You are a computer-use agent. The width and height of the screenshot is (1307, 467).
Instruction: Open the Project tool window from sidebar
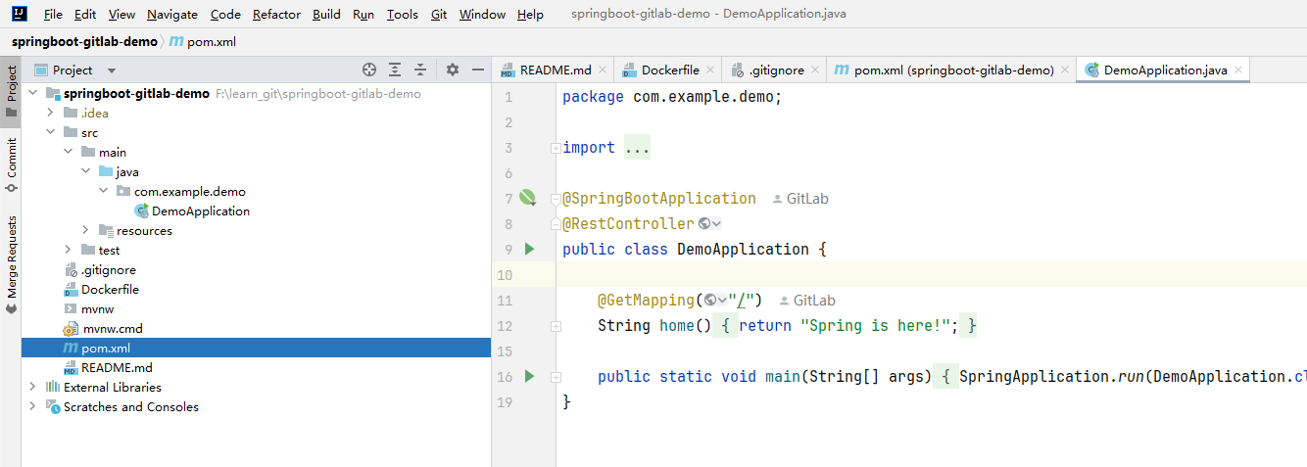click(11, 90)
